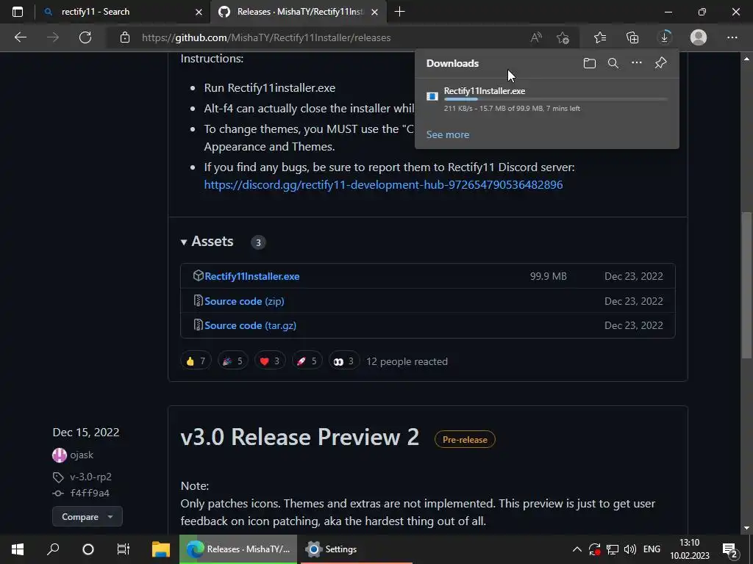
Task: Download Rectify11Installer.exe from Assets
Action: 251,276
